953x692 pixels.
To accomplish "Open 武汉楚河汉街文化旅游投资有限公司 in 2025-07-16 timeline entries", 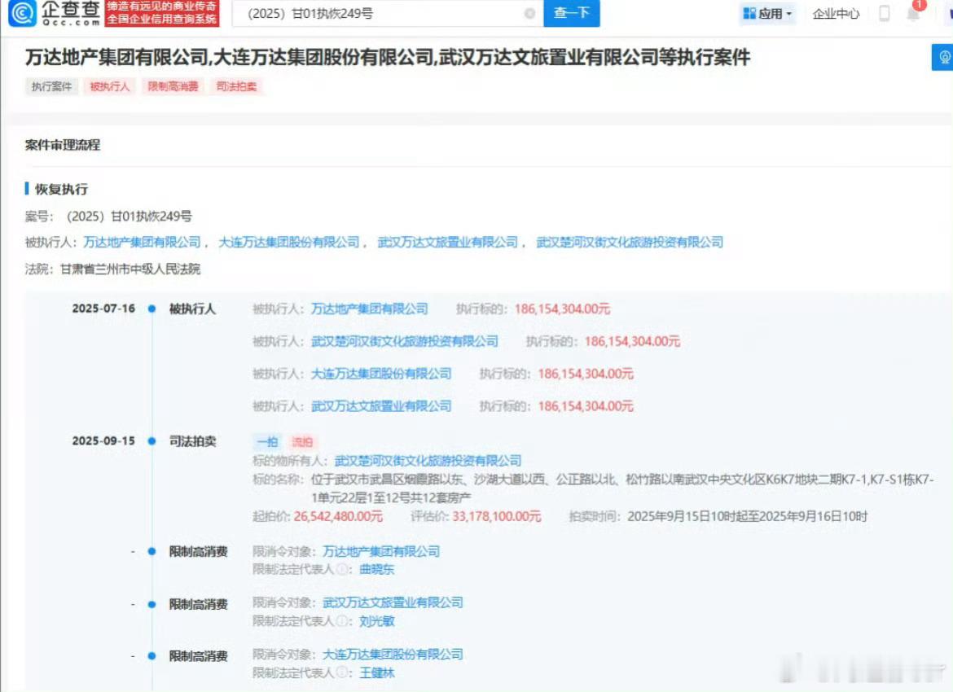I will point(405,341).
